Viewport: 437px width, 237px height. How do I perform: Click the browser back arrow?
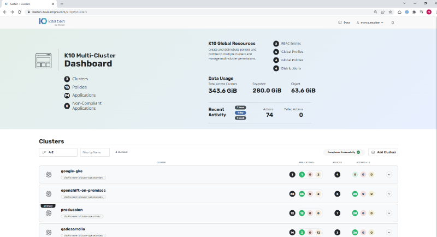click(x=5, y=12)
